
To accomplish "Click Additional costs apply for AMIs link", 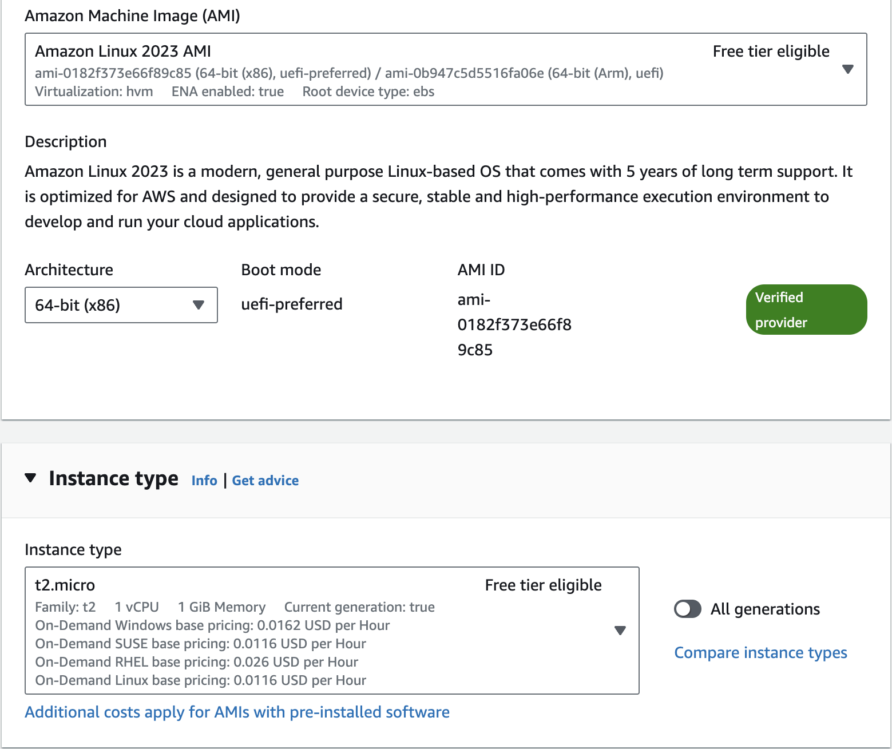I will point(237,712).
